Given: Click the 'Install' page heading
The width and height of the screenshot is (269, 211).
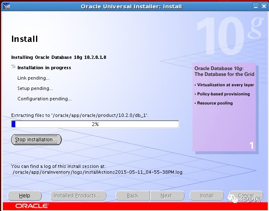Looking at the screenshot, I should tap(24, 39).
